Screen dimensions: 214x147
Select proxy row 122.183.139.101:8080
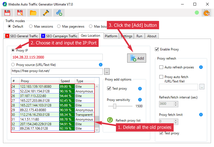(x=53, y=87)
